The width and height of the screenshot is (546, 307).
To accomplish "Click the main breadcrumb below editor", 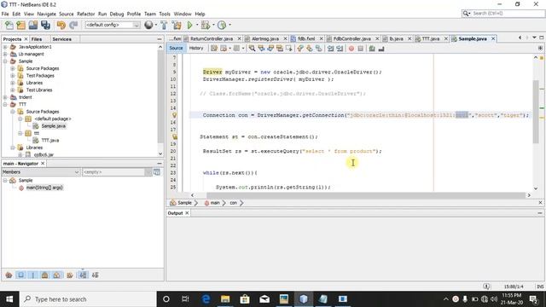I will [215, 203].
